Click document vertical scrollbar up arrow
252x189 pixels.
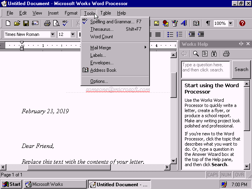(x=174, y=55)
